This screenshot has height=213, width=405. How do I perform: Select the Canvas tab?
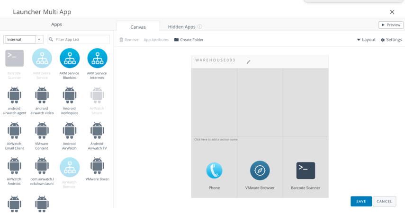coord(138,27)
